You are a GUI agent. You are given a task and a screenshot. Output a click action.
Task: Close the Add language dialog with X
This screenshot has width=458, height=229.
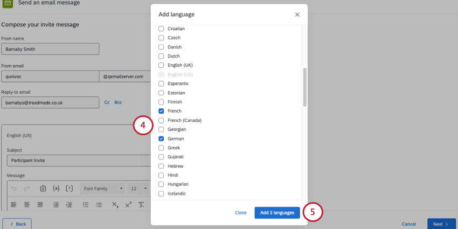[x=297, y=15]
